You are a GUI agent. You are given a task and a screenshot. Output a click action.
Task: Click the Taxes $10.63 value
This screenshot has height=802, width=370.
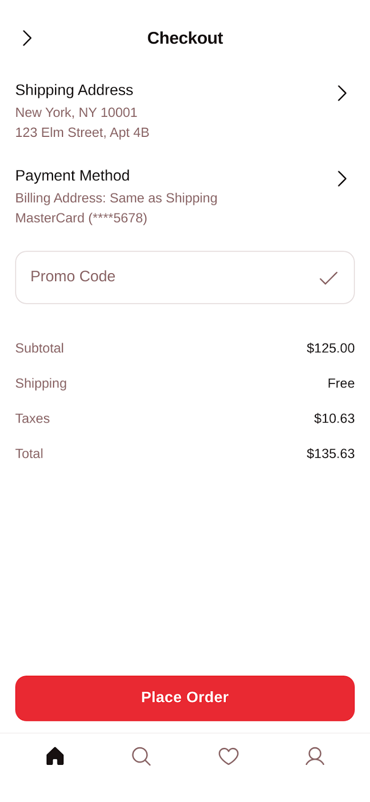[334, 419]
